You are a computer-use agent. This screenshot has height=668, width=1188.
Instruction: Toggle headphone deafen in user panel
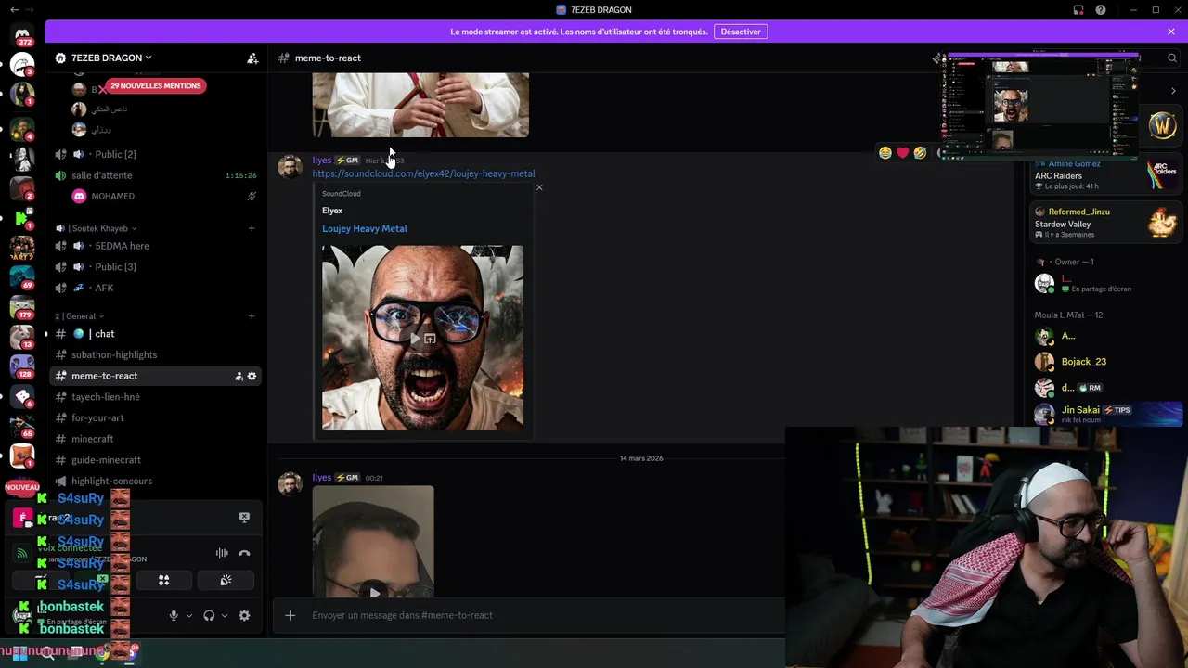[209, 615]
